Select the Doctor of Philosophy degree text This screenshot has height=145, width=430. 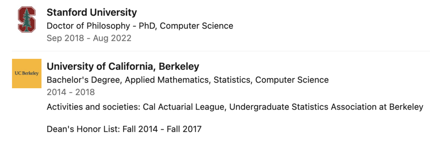click(x=88, y=26)
